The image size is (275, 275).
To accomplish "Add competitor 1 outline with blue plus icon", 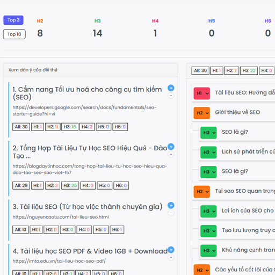I will pyautogui.click(x=171, y=88).
